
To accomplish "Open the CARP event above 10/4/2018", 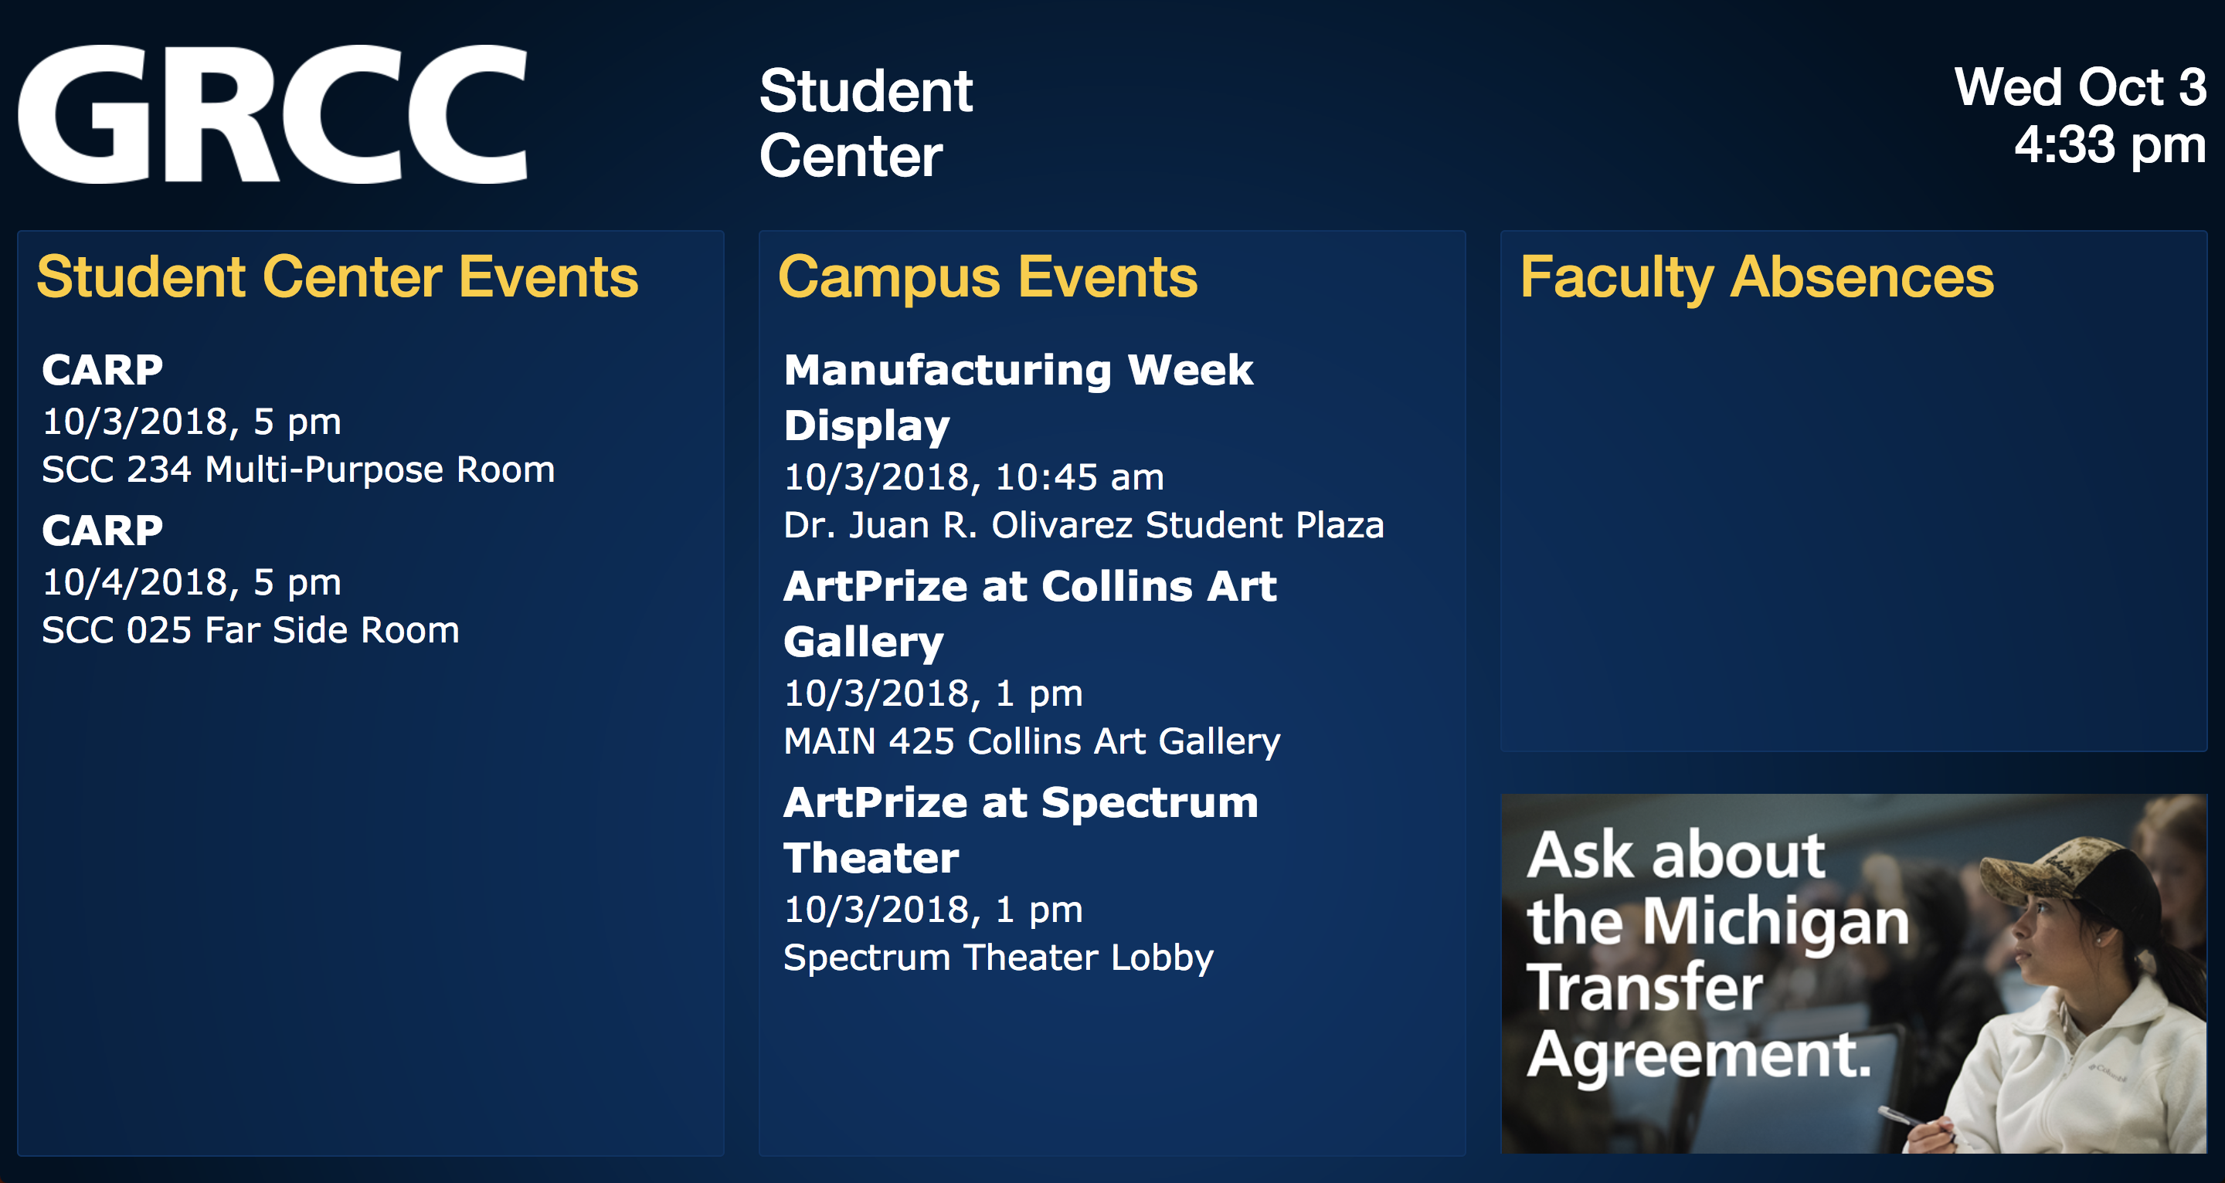I will coord(103,530).
